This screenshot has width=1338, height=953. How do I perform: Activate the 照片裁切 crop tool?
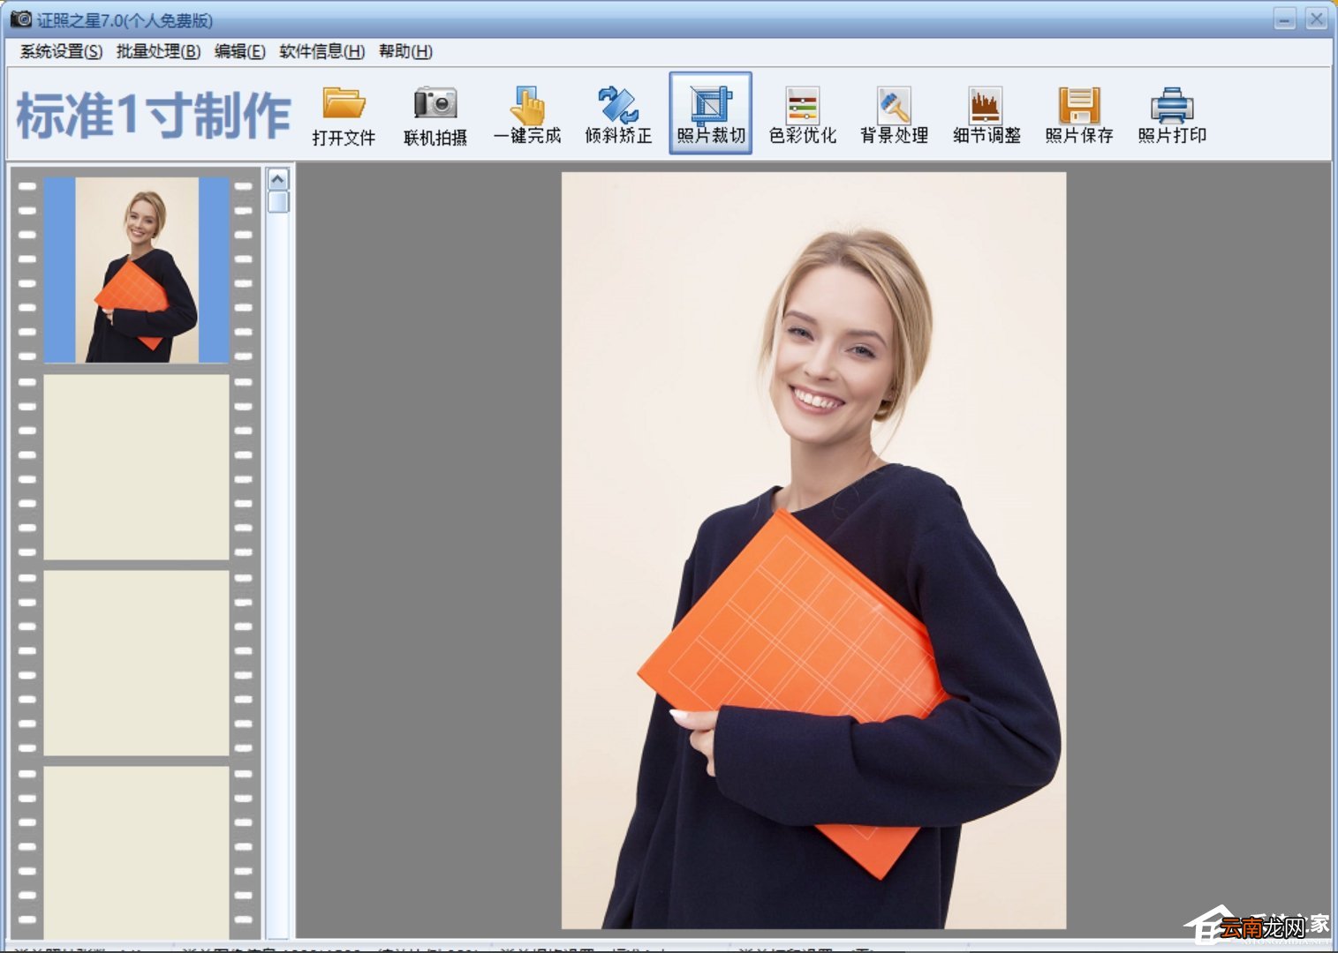click(x=711, y=114)
